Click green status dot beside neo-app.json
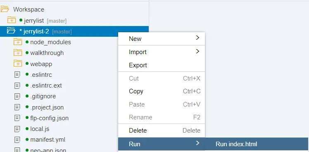309x152 pixels. pyautogui.click(x=27, y=150)
